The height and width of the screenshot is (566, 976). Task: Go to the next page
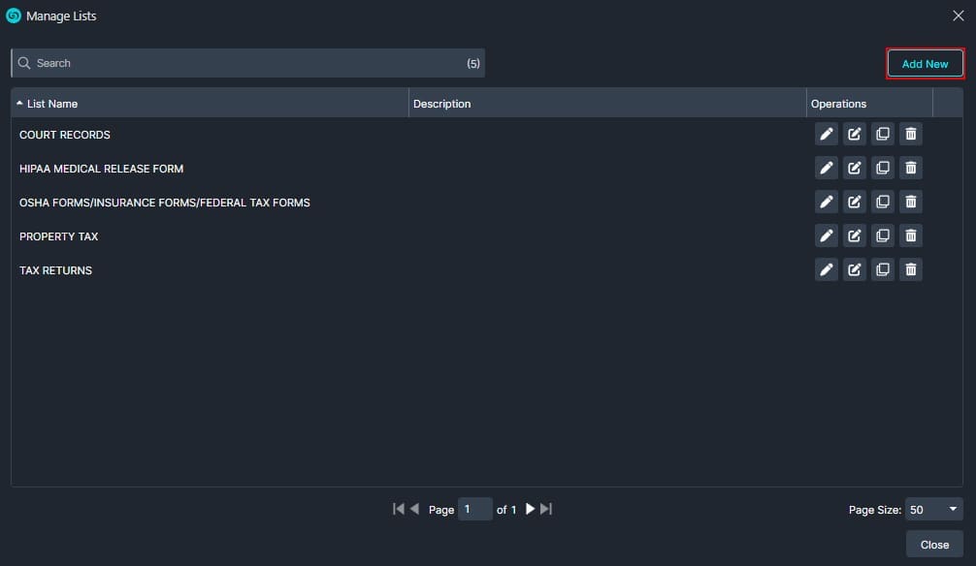pyautogui.click(x=529, y=508)
